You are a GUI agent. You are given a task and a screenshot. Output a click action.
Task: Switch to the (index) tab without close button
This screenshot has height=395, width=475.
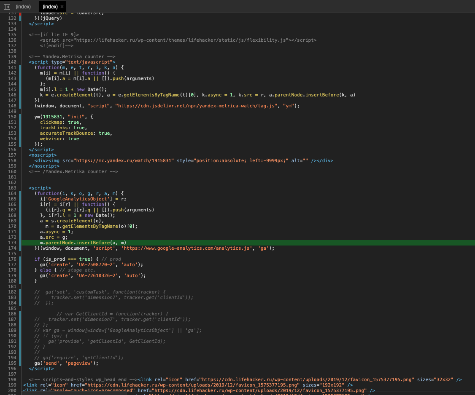coord(23,6)
